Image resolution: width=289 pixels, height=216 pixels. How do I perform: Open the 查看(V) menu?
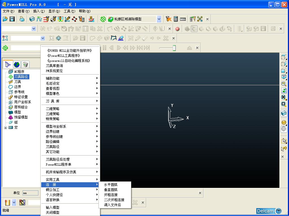click(x=24, y=11)
